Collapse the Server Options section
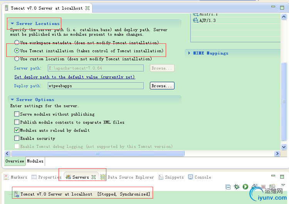Viewport: 289px width, 204px height. pyautogui.click(x=12, y=100)
